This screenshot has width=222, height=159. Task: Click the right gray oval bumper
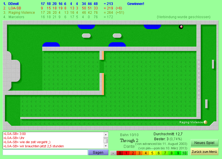pyautogui.click(x=117, y=35)
